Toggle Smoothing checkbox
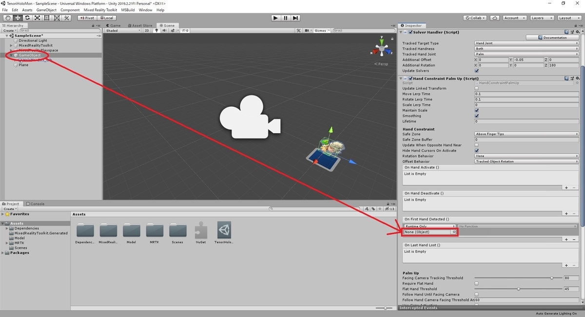Image resolution: width=585 pixels, height=317 pixels. point(476,116)
